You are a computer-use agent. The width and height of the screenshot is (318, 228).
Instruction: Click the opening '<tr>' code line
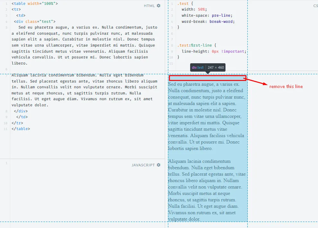coord(16,10)
